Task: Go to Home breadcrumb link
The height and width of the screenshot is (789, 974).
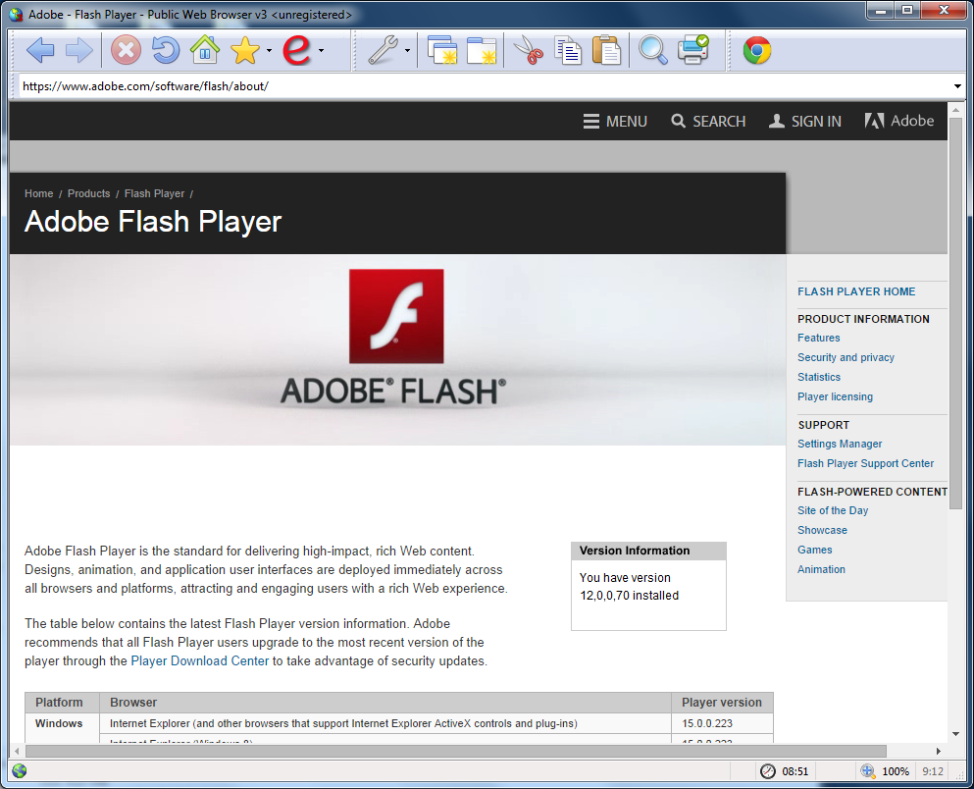Action: point(38,193)
